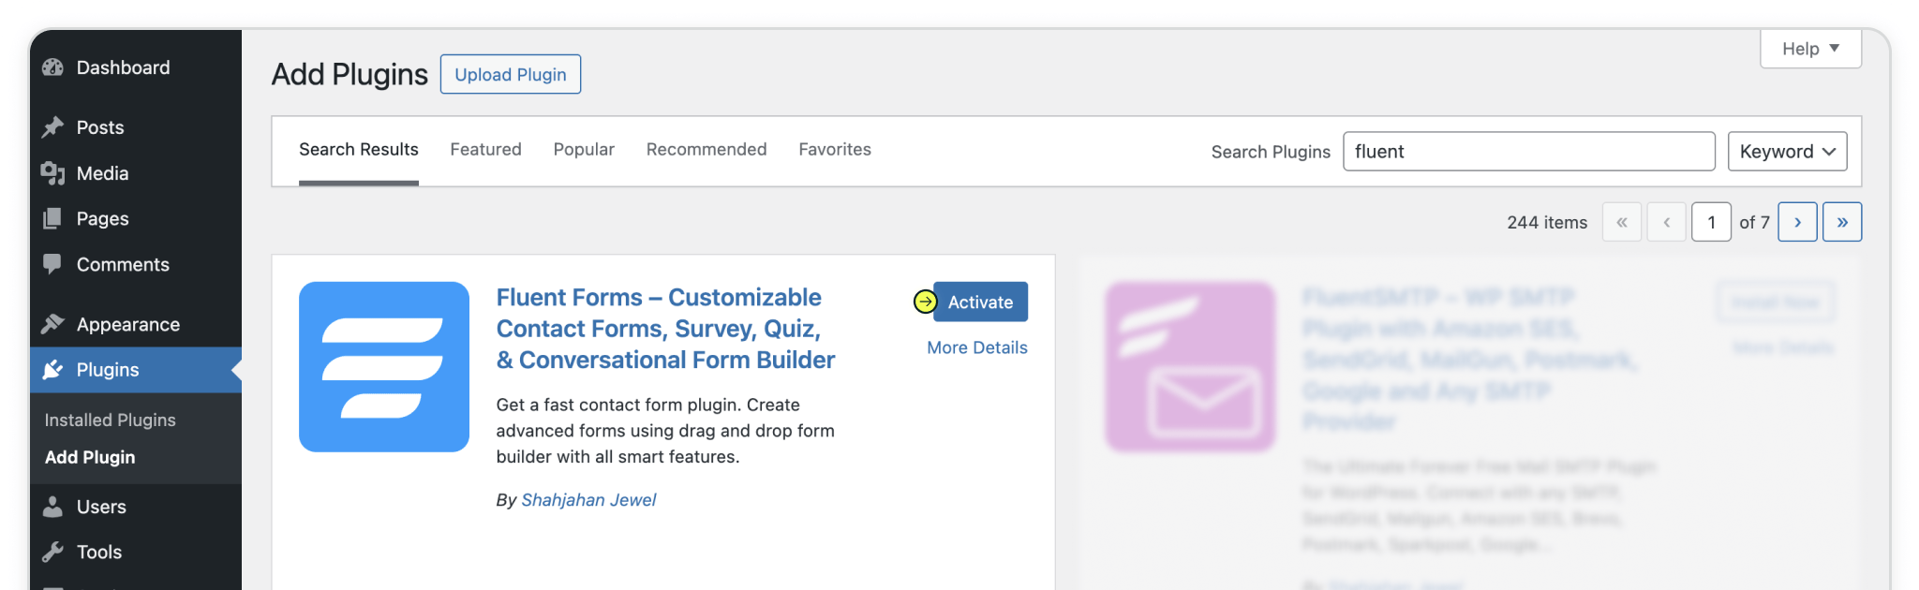Open the Fluent Forms plugin title link
The height and width of the screenshot is (590, 1919).
665,329
